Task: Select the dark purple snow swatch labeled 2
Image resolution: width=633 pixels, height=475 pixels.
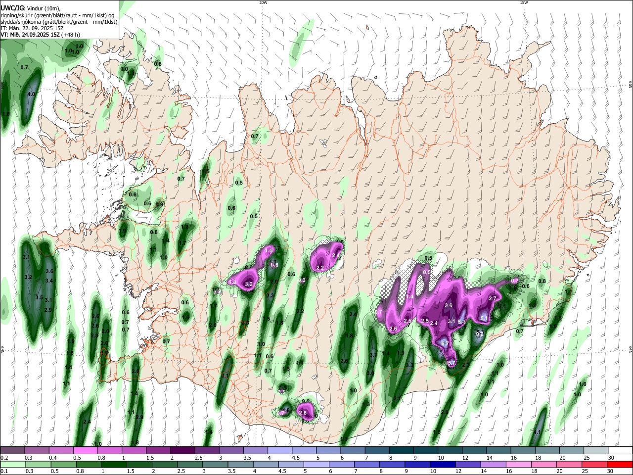Action: point(182,450)
